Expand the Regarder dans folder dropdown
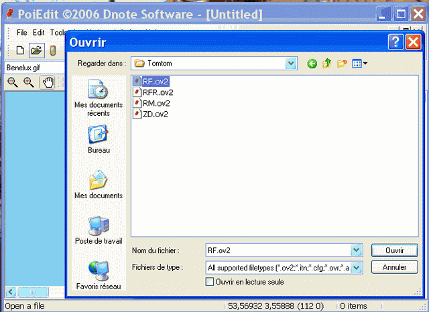This screenshot has height=312, width=429. 291,64
